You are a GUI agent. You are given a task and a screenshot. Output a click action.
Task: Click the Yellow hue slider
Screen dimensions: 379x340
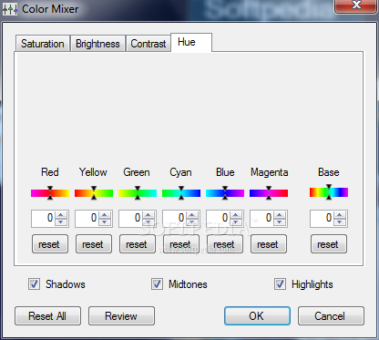coord(94,193)
